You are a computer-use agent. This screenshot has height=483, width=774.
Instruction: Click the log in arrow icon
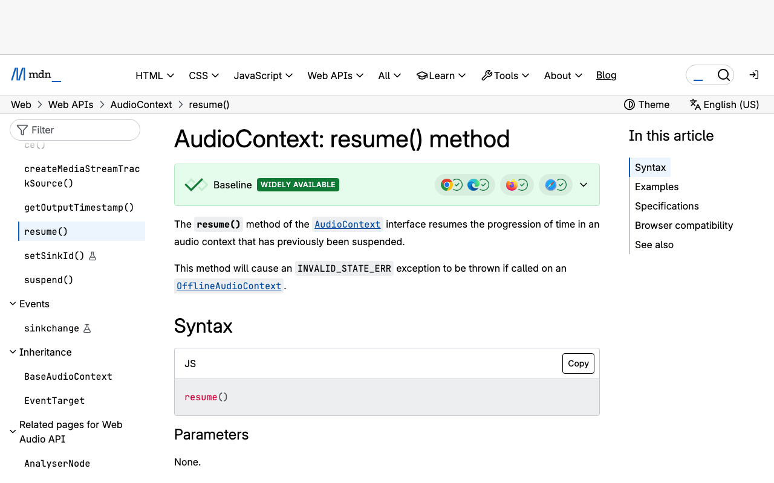click(753, 75)
